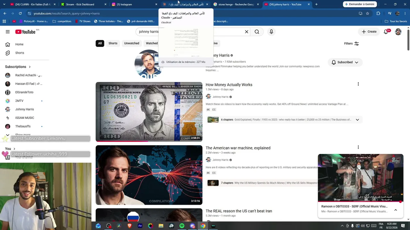Open the TV Shows bookmark
This screenshot has width=410, height=230.
(83, 21)
